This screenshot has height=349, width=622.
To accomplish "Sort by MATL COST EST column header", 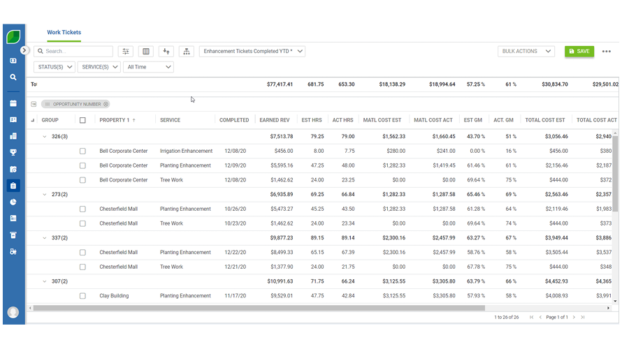I will click(382, 120).
